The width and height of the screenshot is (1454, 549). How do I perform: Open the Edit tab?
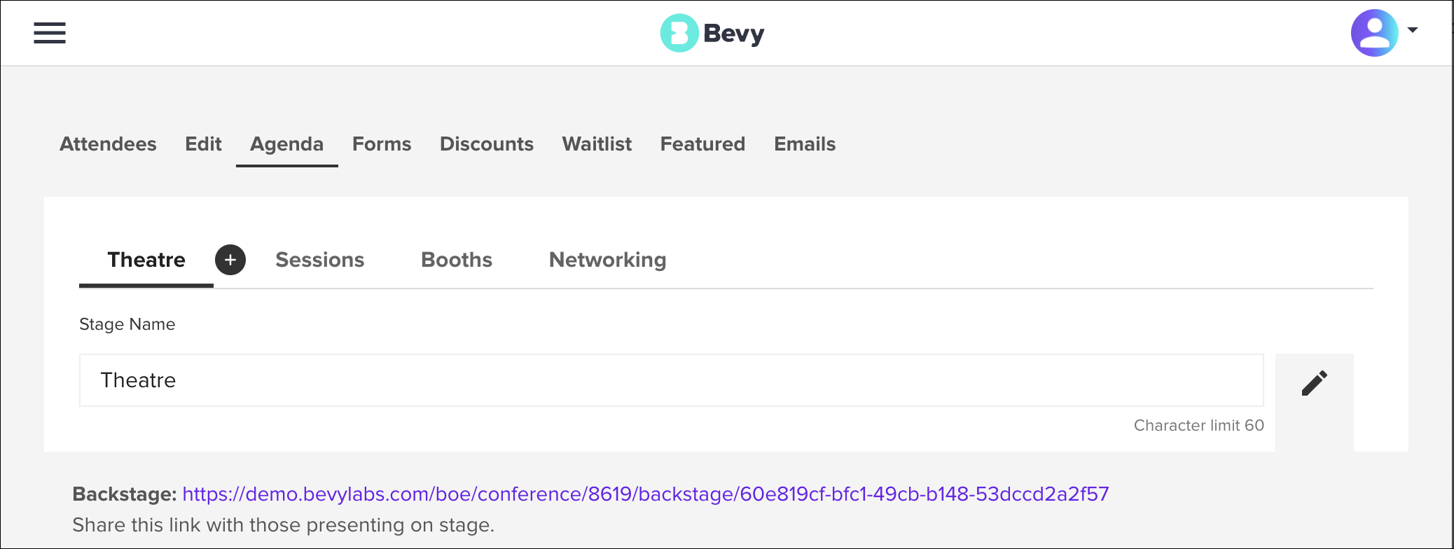pos(203,144)
